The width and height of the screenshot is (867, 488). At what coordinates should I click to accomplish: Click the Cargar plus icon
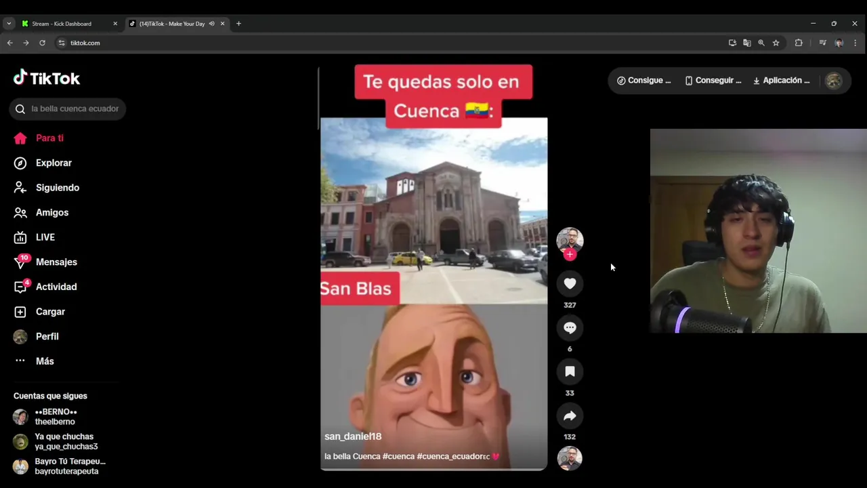tap(20, 312)
